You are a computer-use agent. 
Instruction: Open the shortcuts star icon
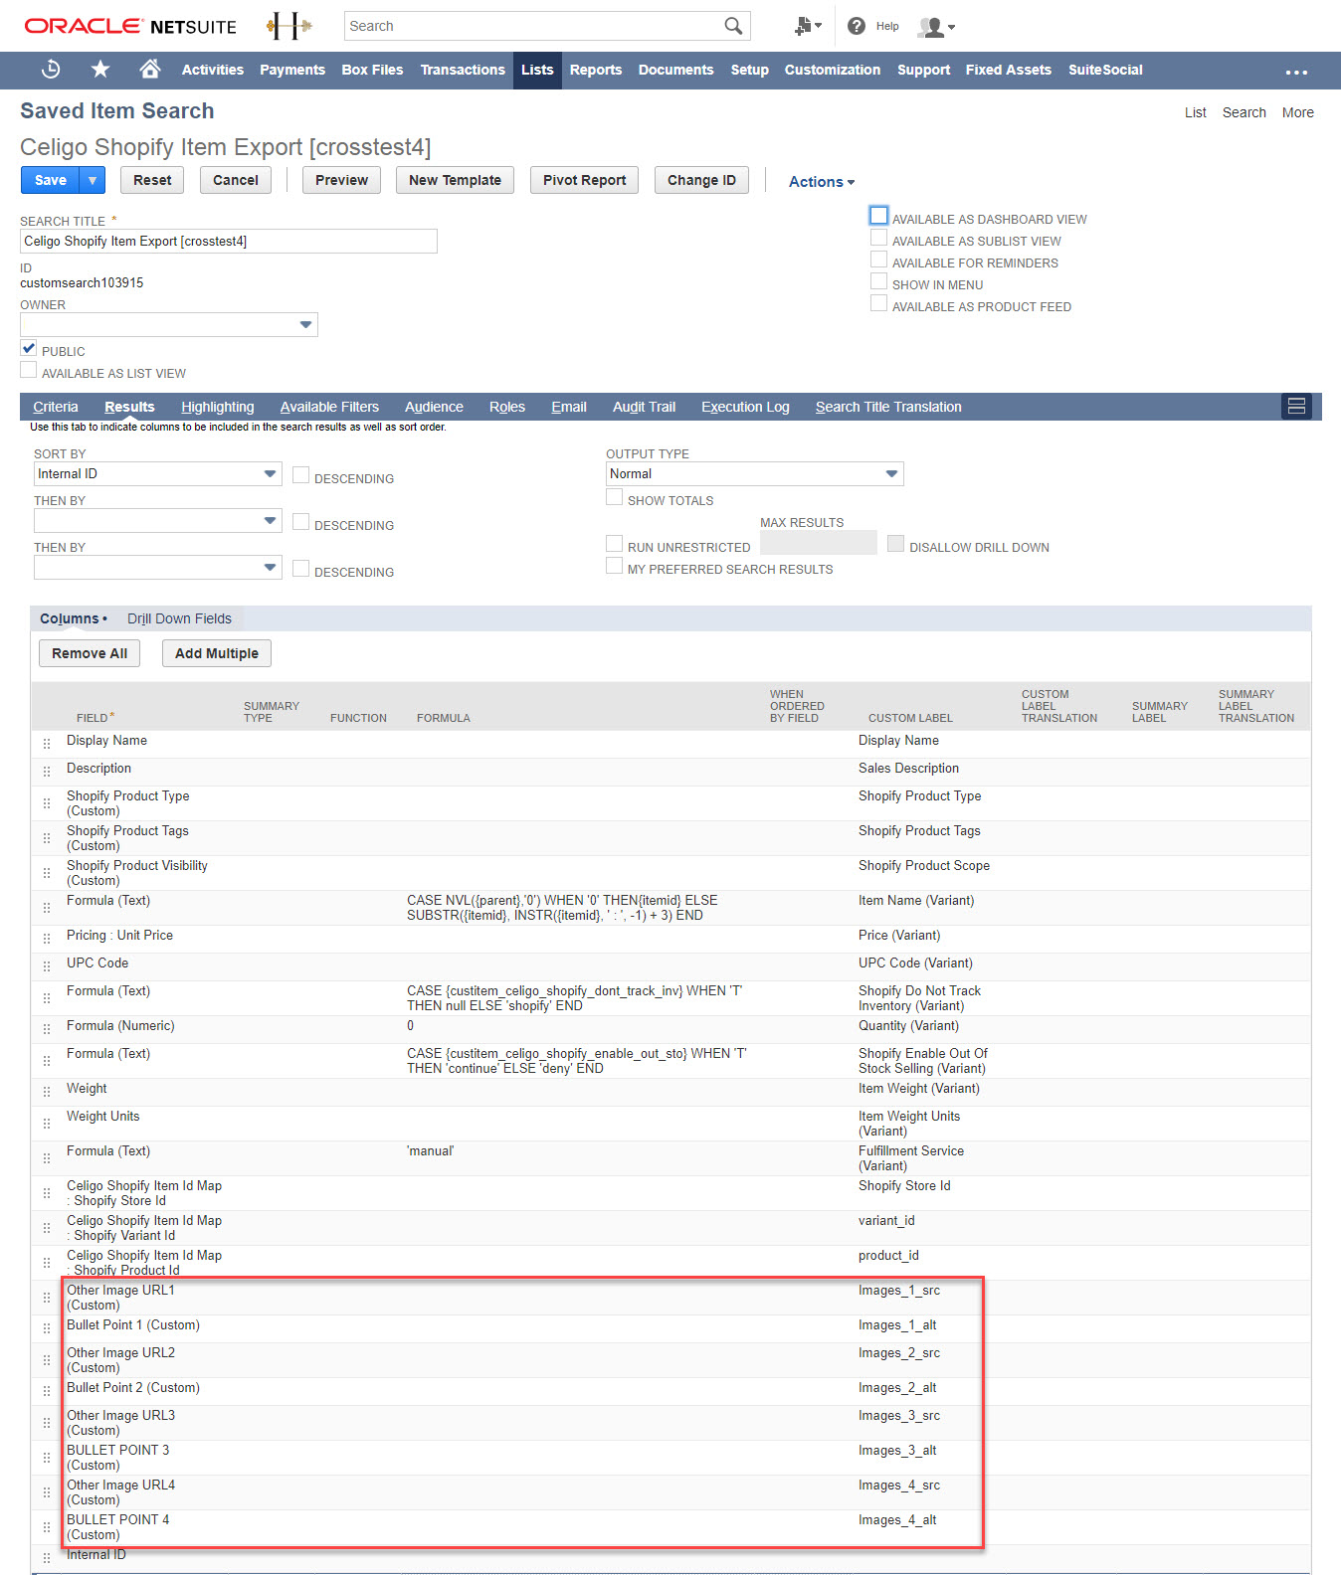click(100, 70)
